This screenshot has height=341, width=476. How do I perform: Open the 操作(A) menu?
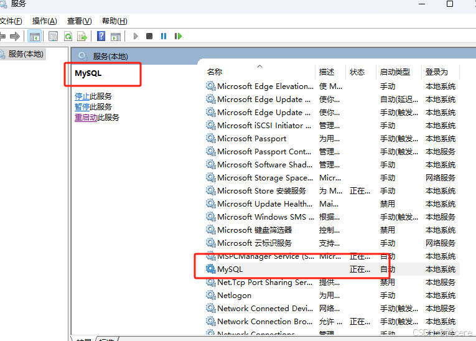(x=44, y=21)
